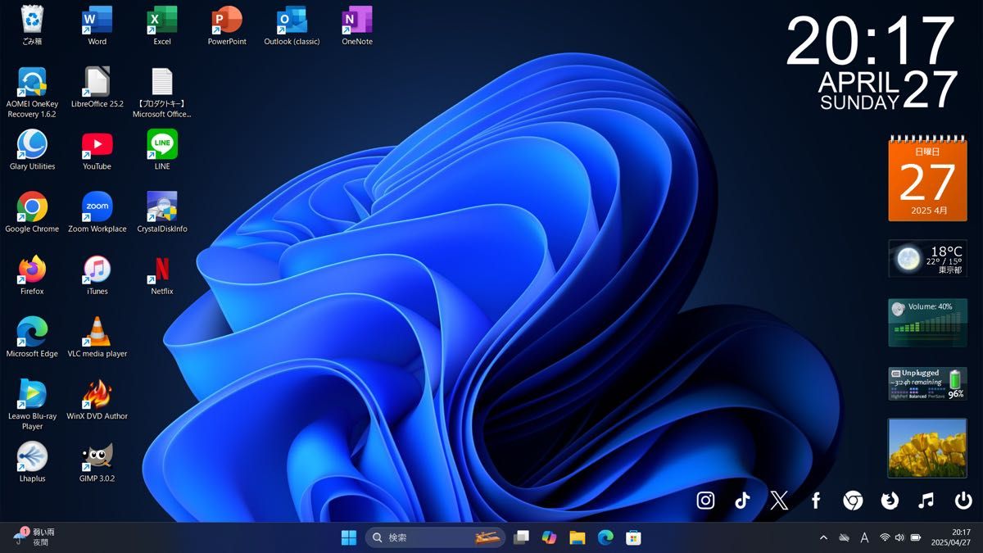The width and height of the screenshot is (983, 553).
Task: Click the power icon in widget launcher
Action: click(963, 501)
